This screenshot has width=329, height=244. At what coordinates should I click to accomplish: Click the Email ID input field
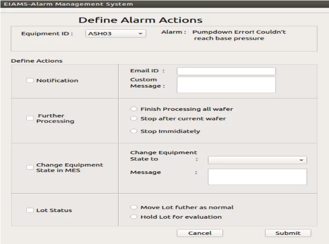tap(226, 71)
